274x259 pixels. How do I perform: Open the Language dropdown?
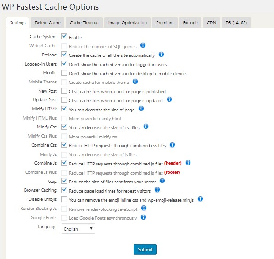78,228
